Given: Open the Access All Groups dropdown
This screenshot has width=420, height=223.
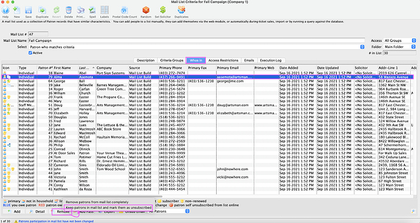Looking at the screenshot, I should [399, 41].
